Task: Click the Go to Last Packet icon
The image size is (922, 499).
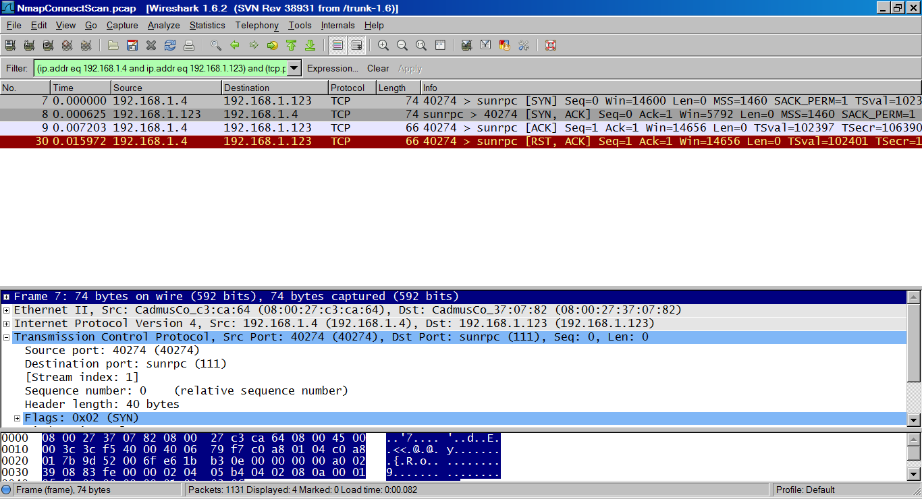Action: pyautogui.click(x=310, y=45)
